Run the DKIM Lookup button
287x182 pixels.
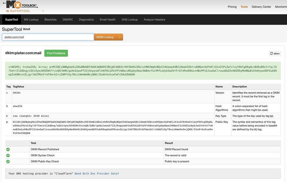(x=105, y=37)
